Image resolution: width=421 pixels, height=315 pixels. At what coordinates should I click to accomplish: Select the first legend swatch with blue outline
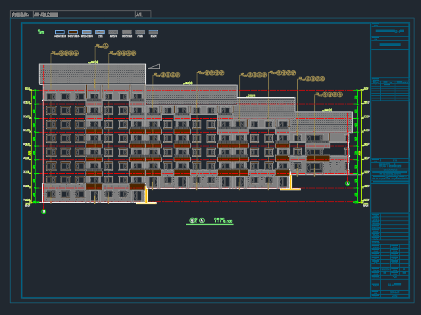pos(60,32)
